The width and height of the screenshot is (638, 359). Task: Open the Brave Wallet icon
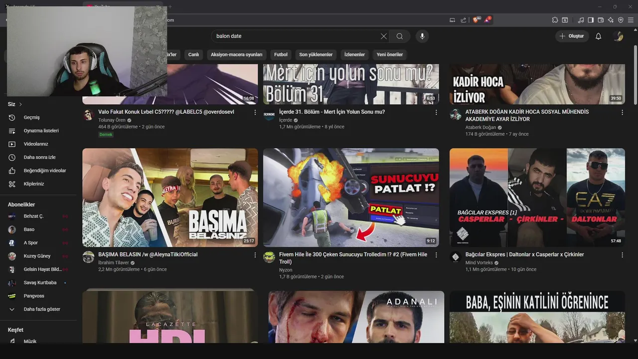pyautogui.click(x=601, y=20)
